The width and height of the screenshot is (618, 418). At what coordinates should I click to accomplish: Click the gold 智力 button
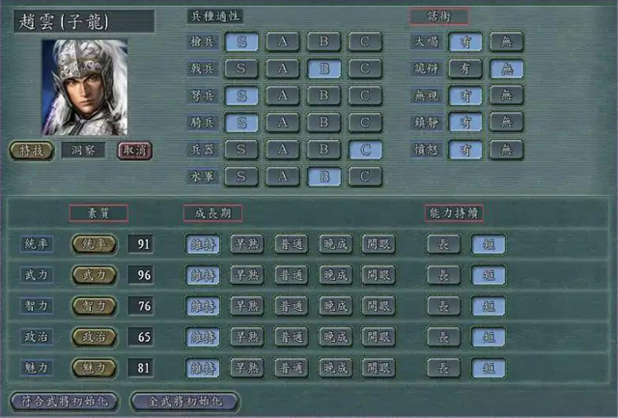(x=95, y=306)
